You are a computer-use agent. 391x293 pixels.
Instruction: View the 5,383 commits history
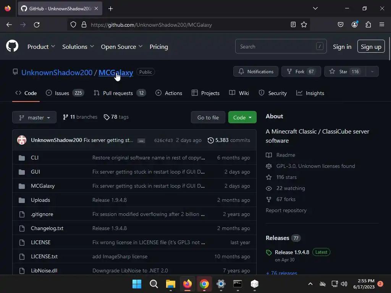point(229,140)
